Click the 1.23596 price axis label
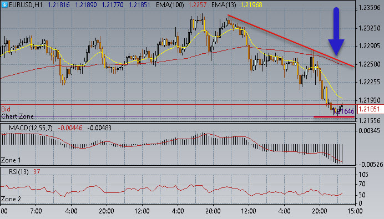 [x=370, y=8]
